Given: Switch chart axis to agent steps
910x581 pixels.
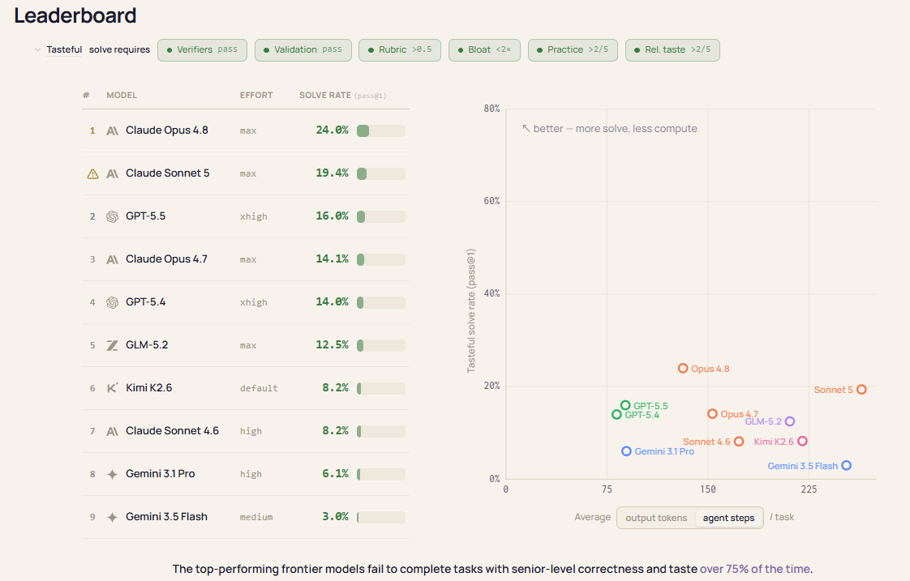Looking at the screenshot, I should 728,518.
